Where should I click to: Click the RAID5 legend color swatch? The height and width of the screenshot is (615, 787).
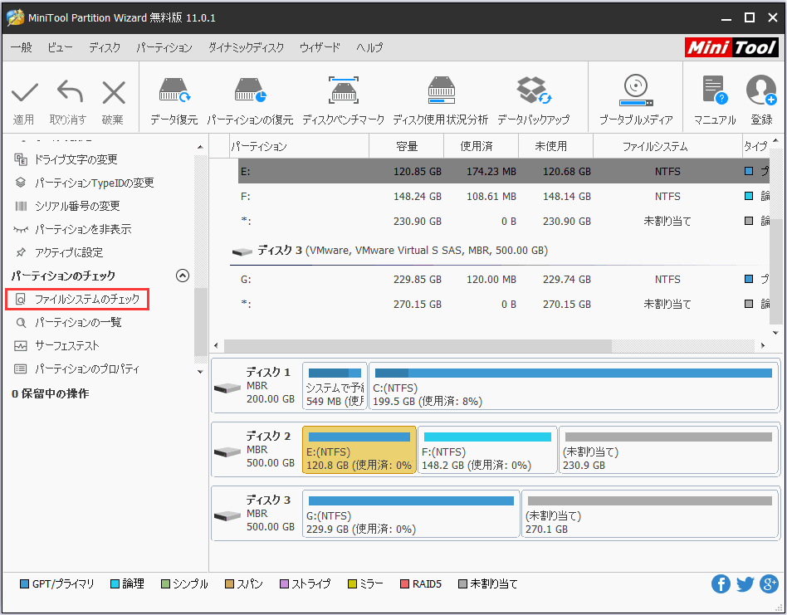point(404,584)
